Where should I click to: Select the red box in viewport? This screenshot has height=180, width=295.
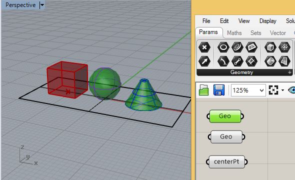point(67,79)
